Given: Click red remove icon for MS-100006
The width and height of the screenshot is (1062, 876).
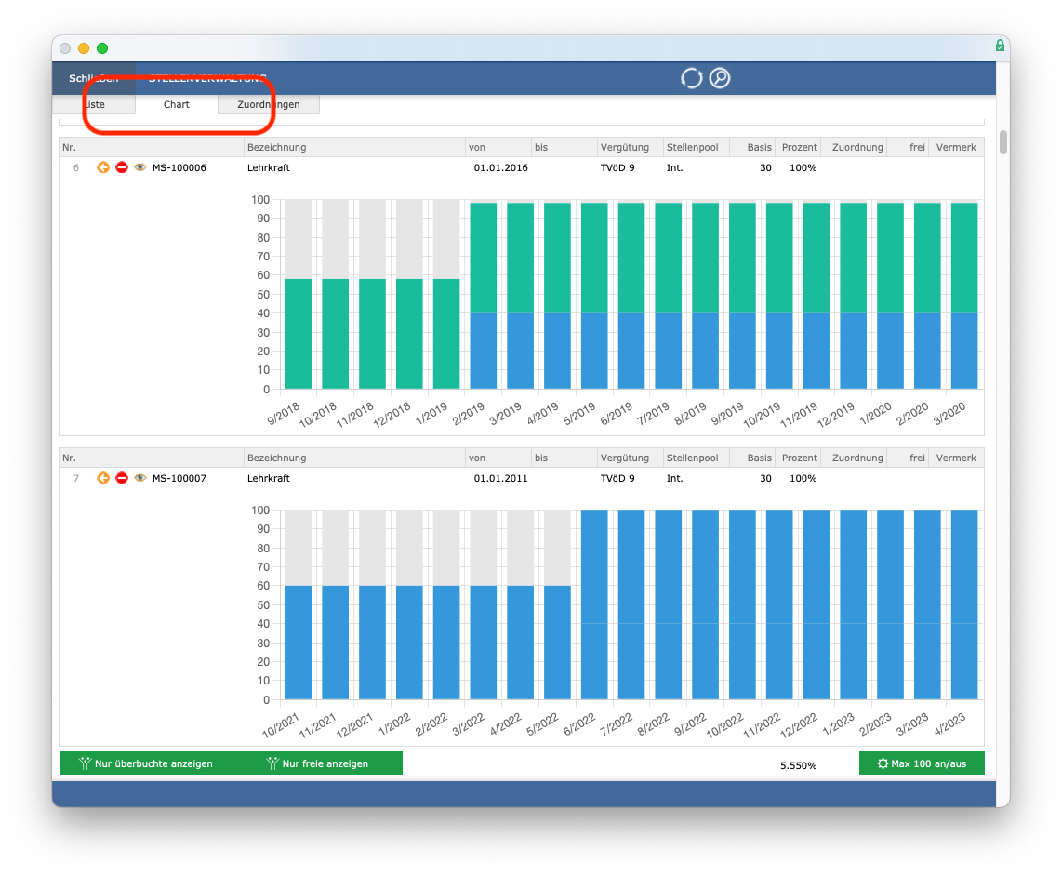Looking at the screenshot, I should pyautogui.click(x=122, y=167).
